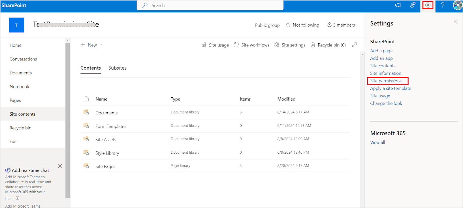Open Site workflows from the toolbar

coord(251,45)
